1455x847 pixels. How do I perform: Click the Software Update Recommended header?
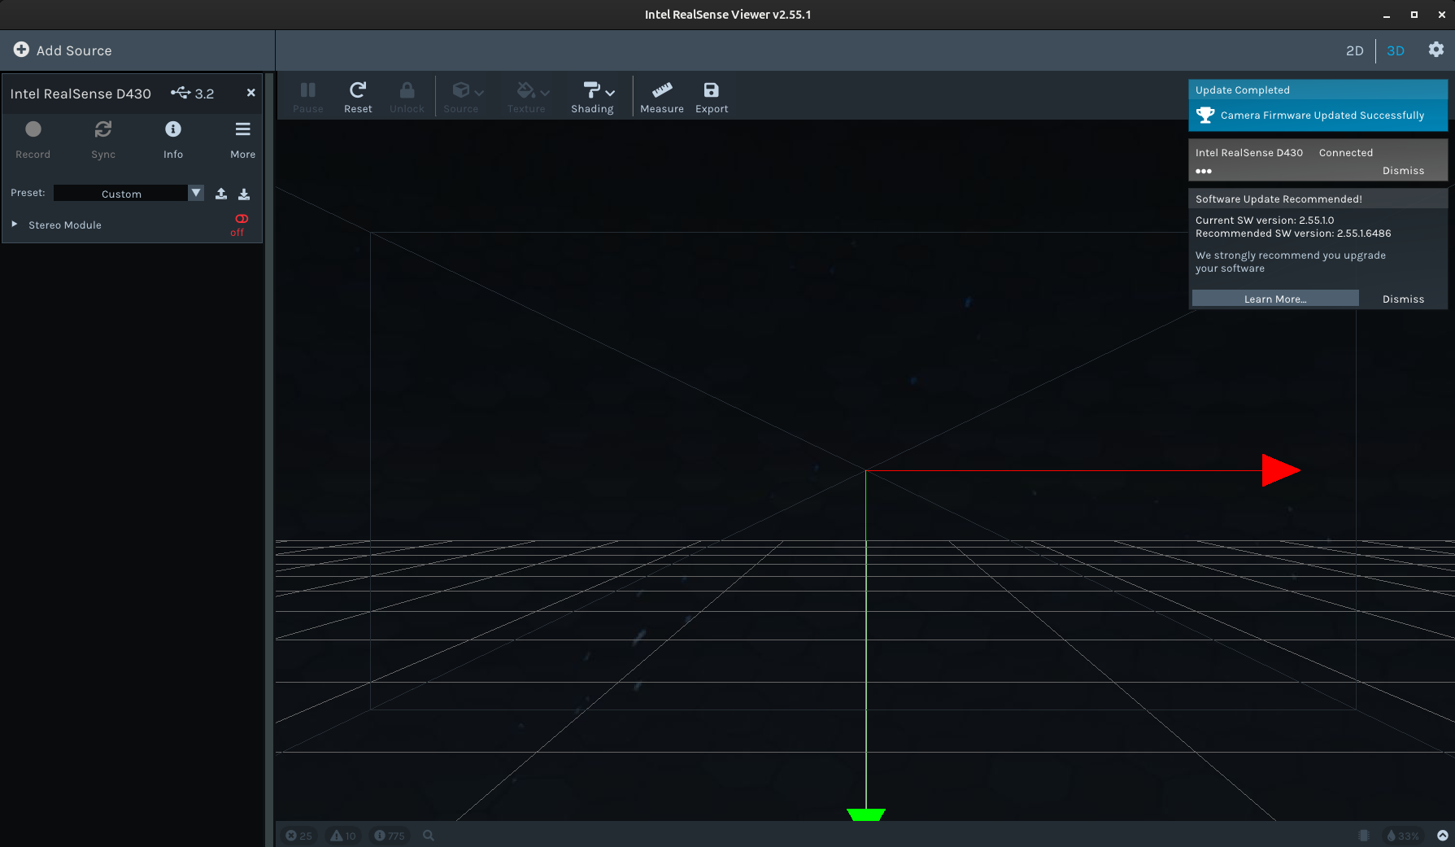click(x=1279, y=199)
